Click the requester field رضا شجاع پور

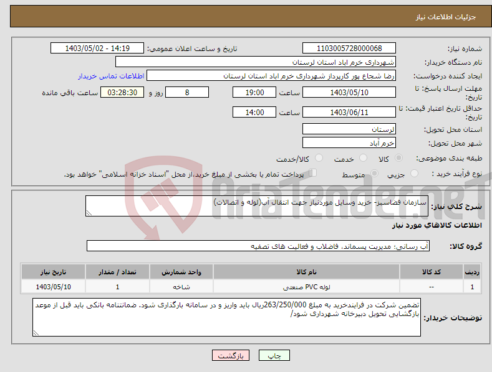[x=271, y=76]
